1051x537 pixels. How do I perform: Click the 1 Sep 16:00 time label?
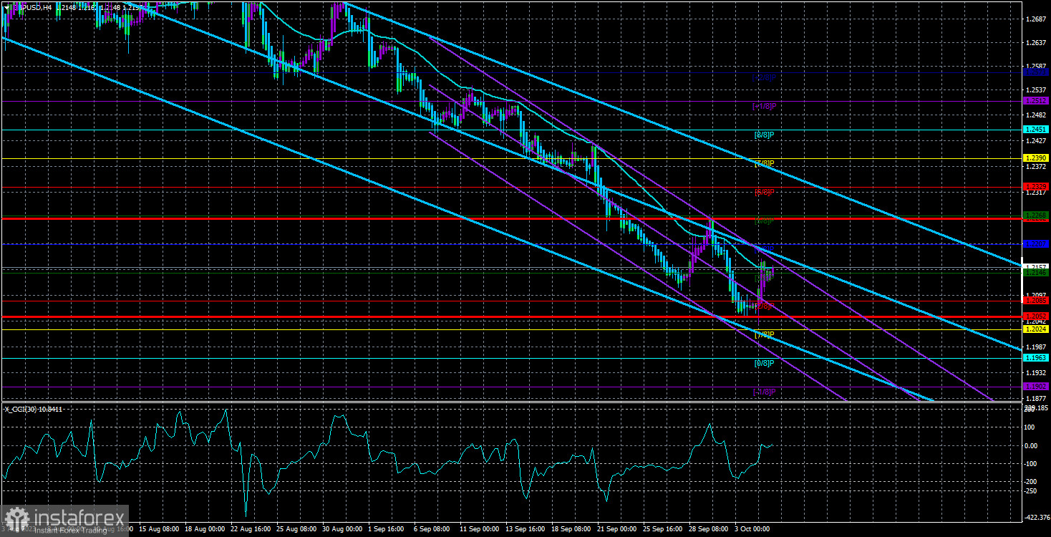coord(386,529)
